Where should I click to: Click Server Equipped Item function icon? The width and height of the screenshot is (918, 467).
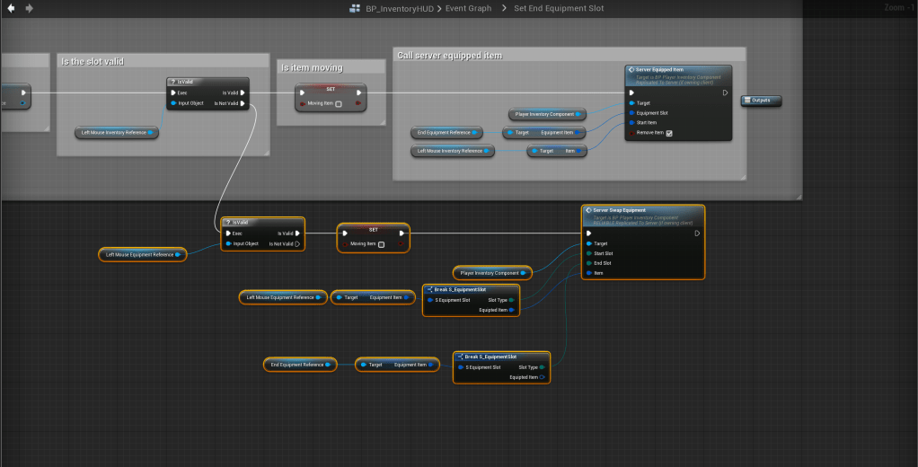(x=632, y=69)
